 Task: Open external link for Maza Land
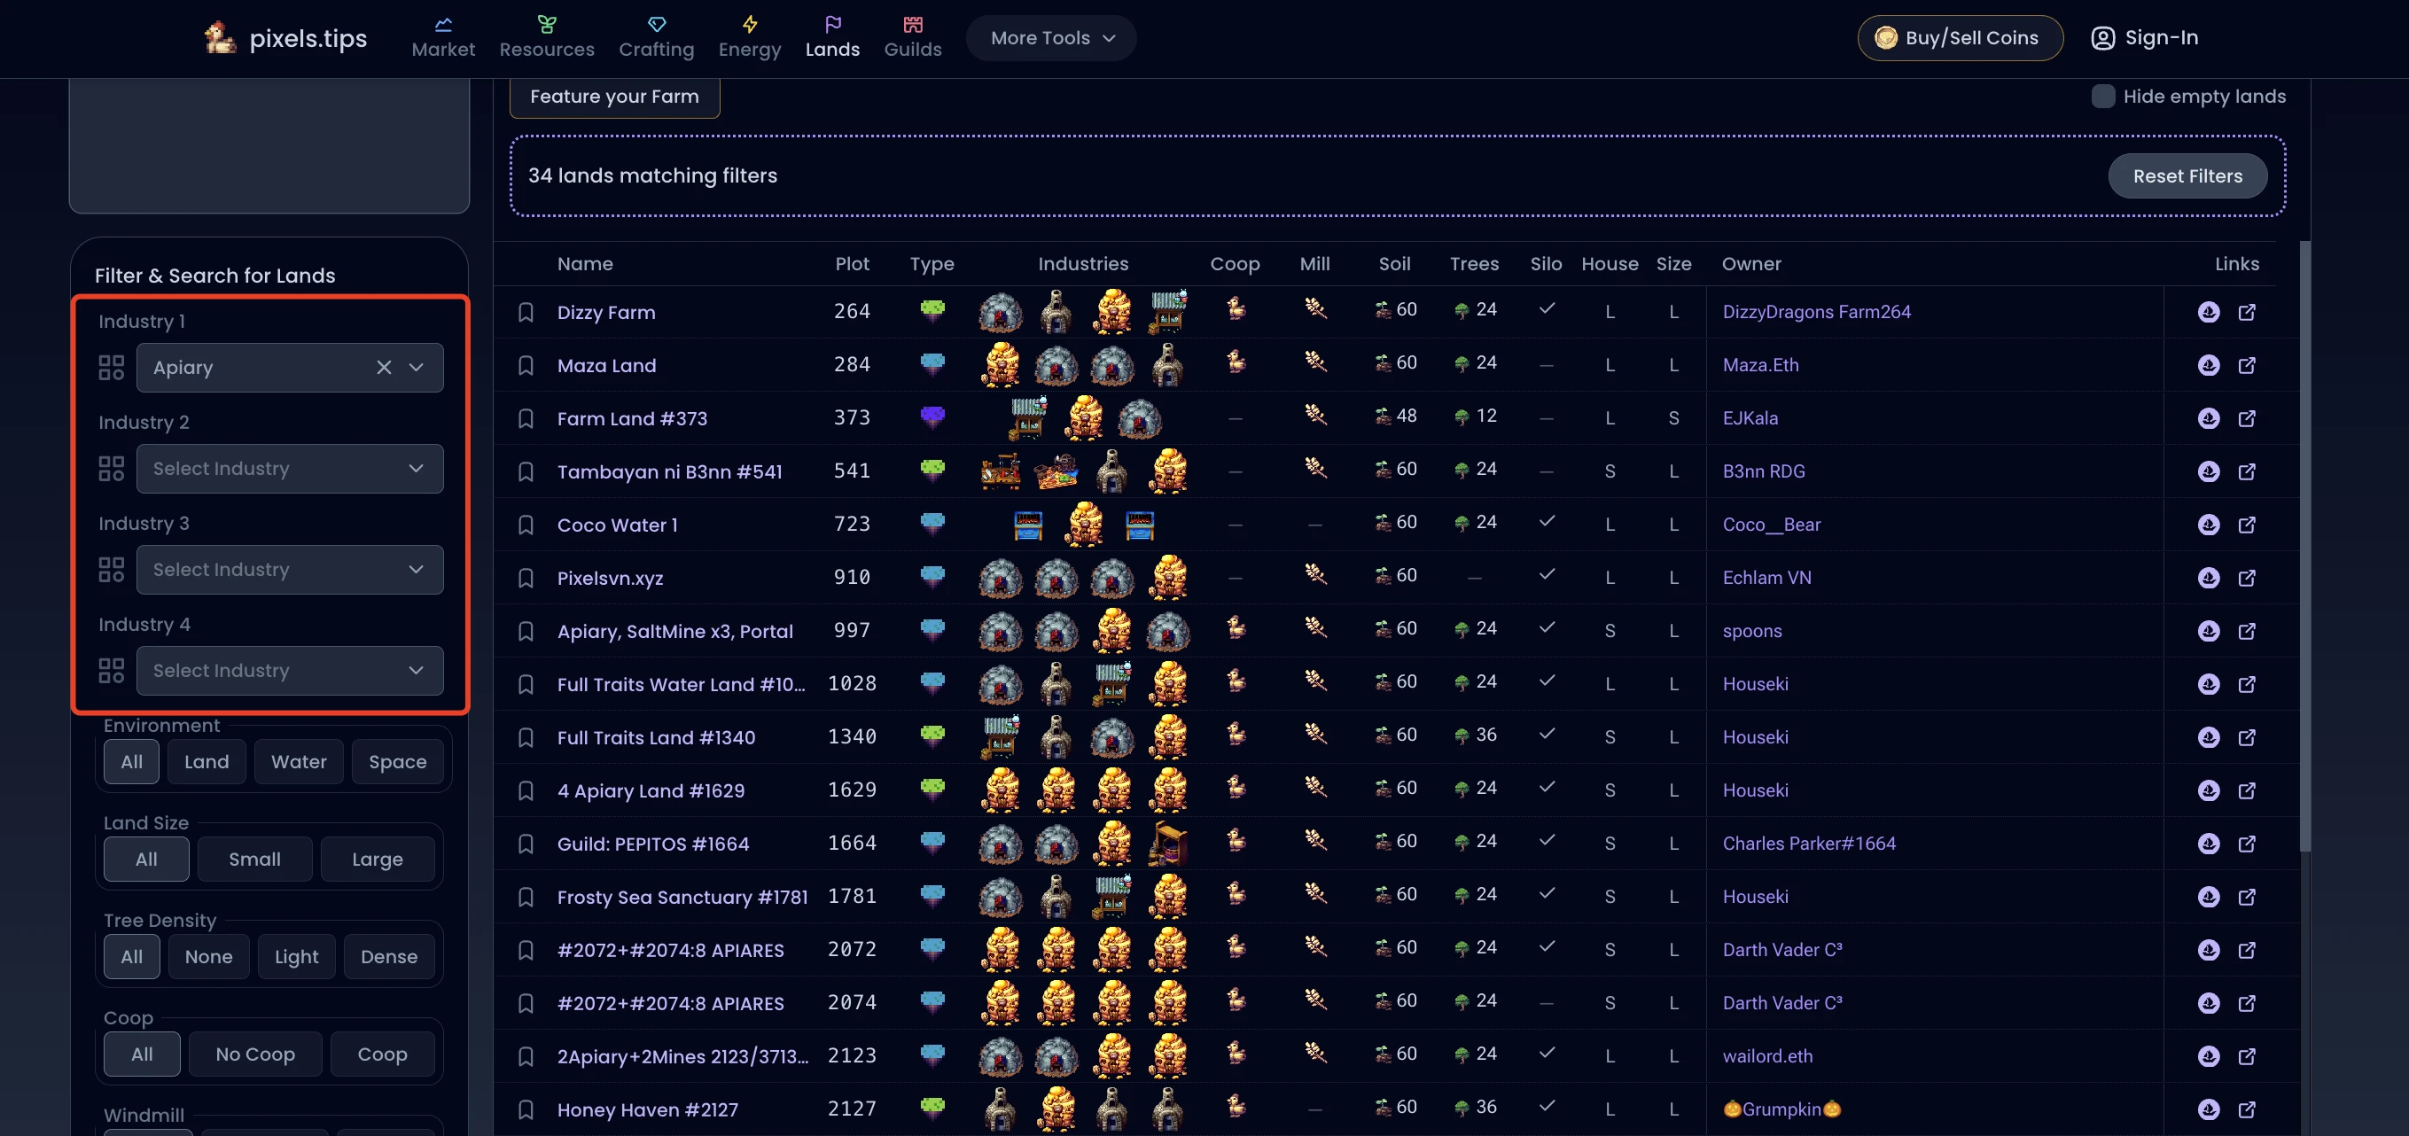tap(2246, 366)
